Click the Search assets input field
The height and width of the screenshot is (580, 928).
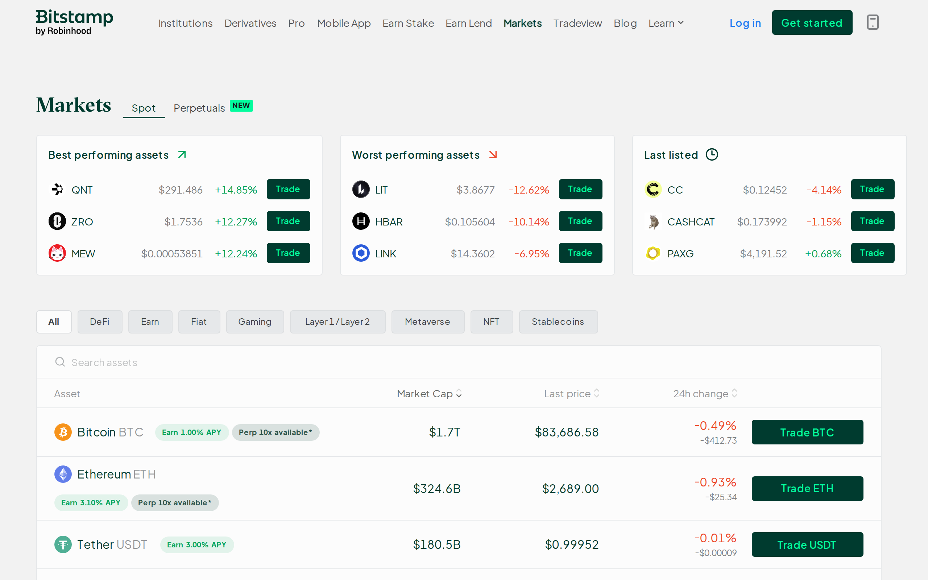tap(459, 362)
